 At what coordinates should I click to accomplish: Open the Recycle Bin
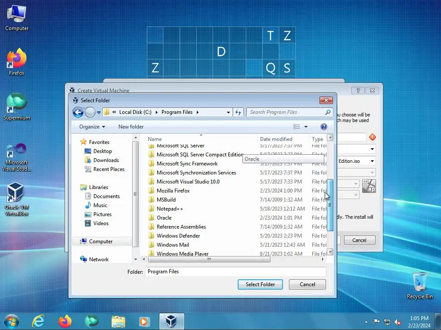coord(419,285)
